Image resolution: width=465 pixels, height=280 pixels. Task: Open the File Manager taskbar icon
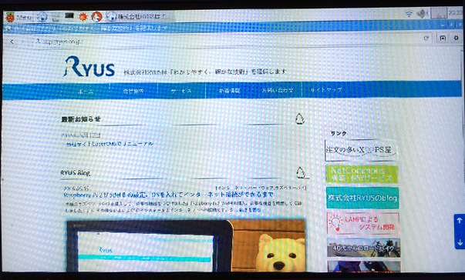pyautogui.click(x=56, y=17)
